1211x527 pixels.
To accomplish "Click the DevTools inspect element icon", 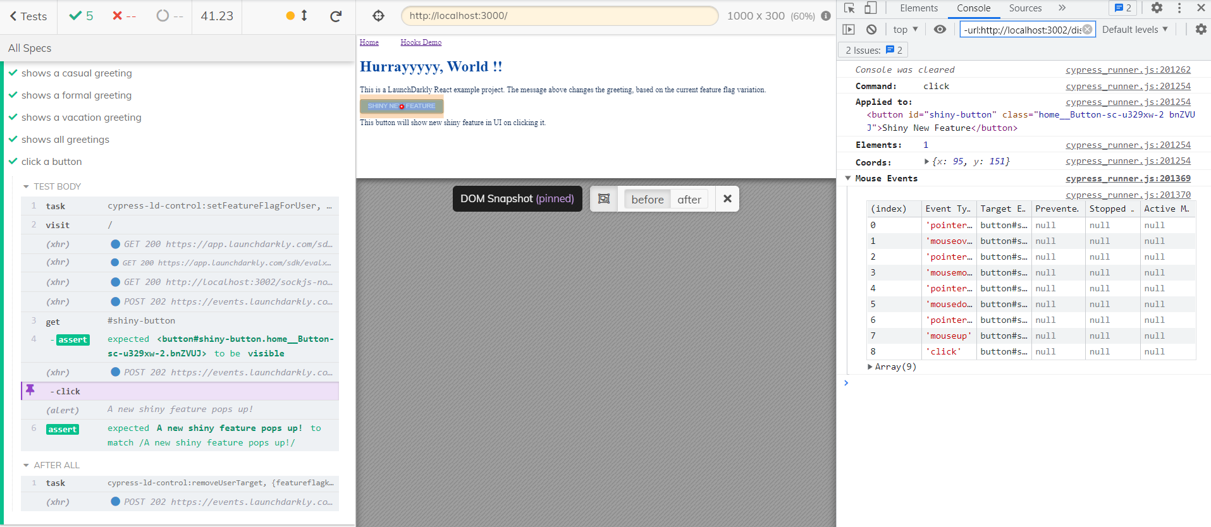I will click(849, 8).
